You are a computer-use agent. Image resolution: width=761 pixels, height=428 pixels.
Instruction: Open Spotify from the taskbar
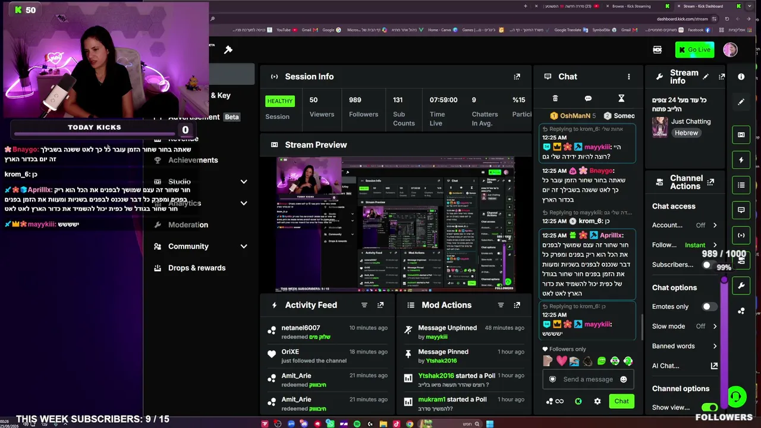click(x=357, y=424)
